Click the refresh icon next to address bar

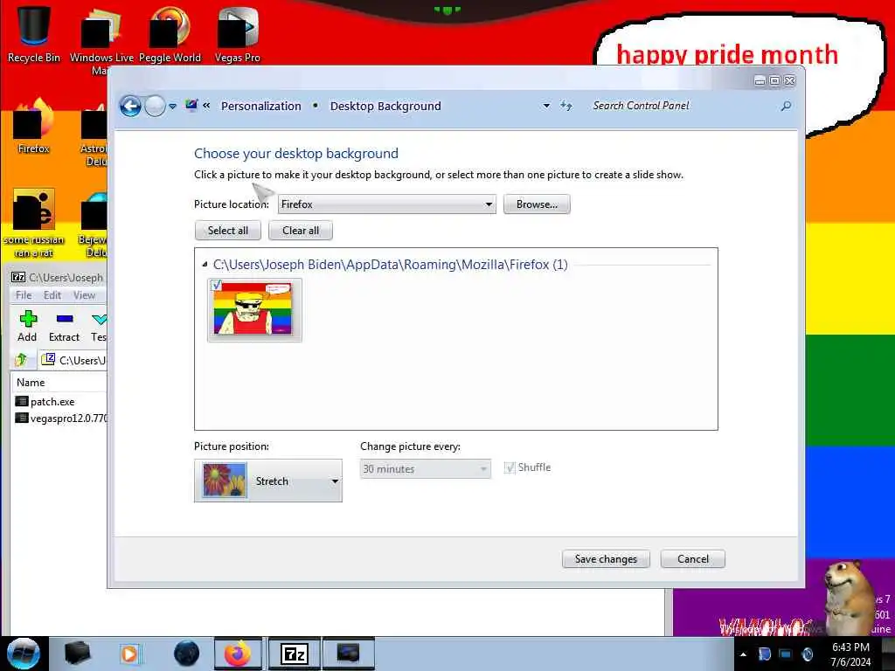coord(565,106)
